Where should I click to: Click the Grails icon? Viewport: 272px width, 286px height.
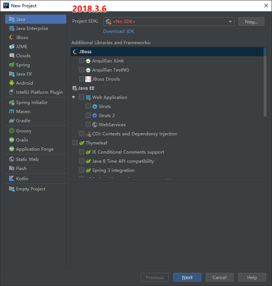tap(12, 140)
